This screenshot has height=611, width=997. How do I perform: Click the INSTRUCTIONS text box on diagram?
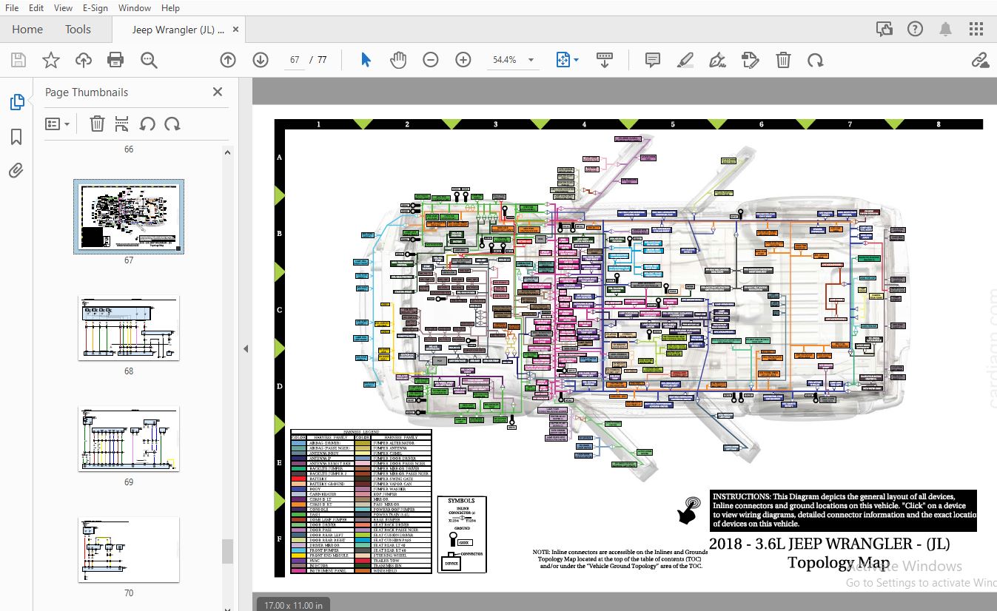coord(843,510)
